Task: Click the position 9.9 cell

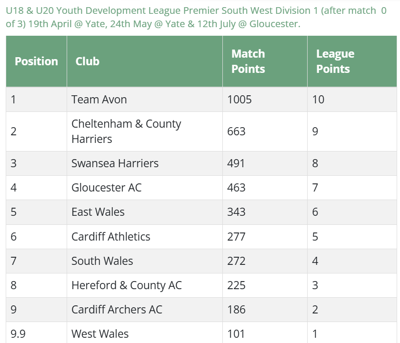Action: pos(18,334)
